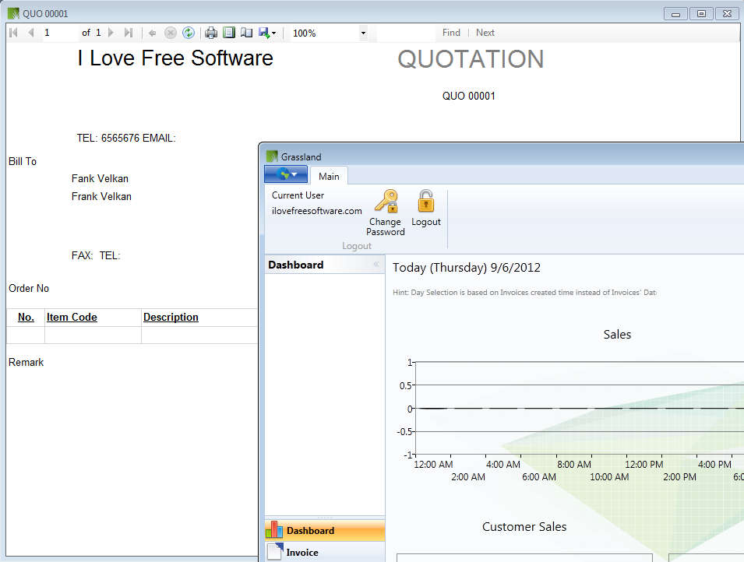
Task: Click the QUOTATION title text
Action: point(471,59)
